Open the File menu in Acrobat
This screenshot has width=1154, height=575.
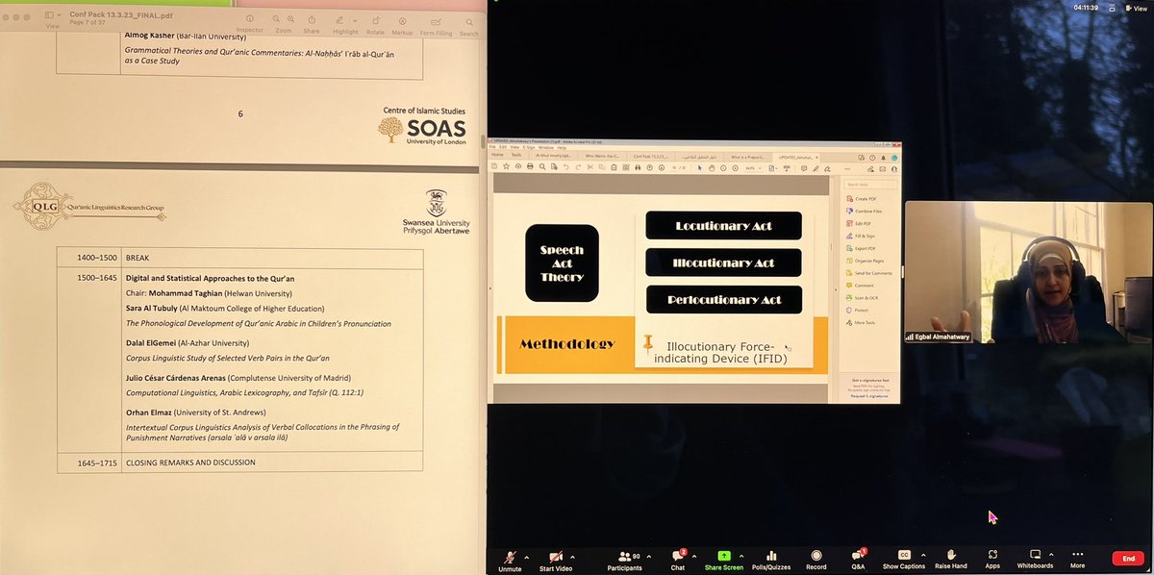pos(494,147)
